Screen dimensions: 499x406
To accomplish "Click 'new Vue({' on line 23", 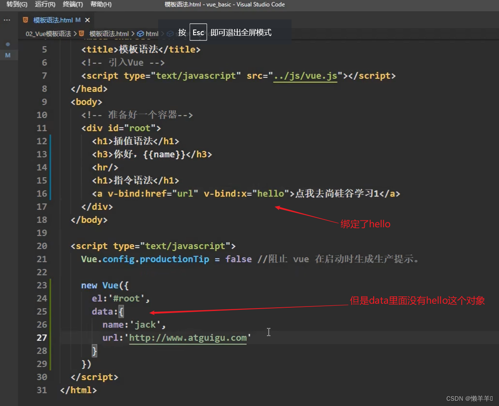I will 105,285.
